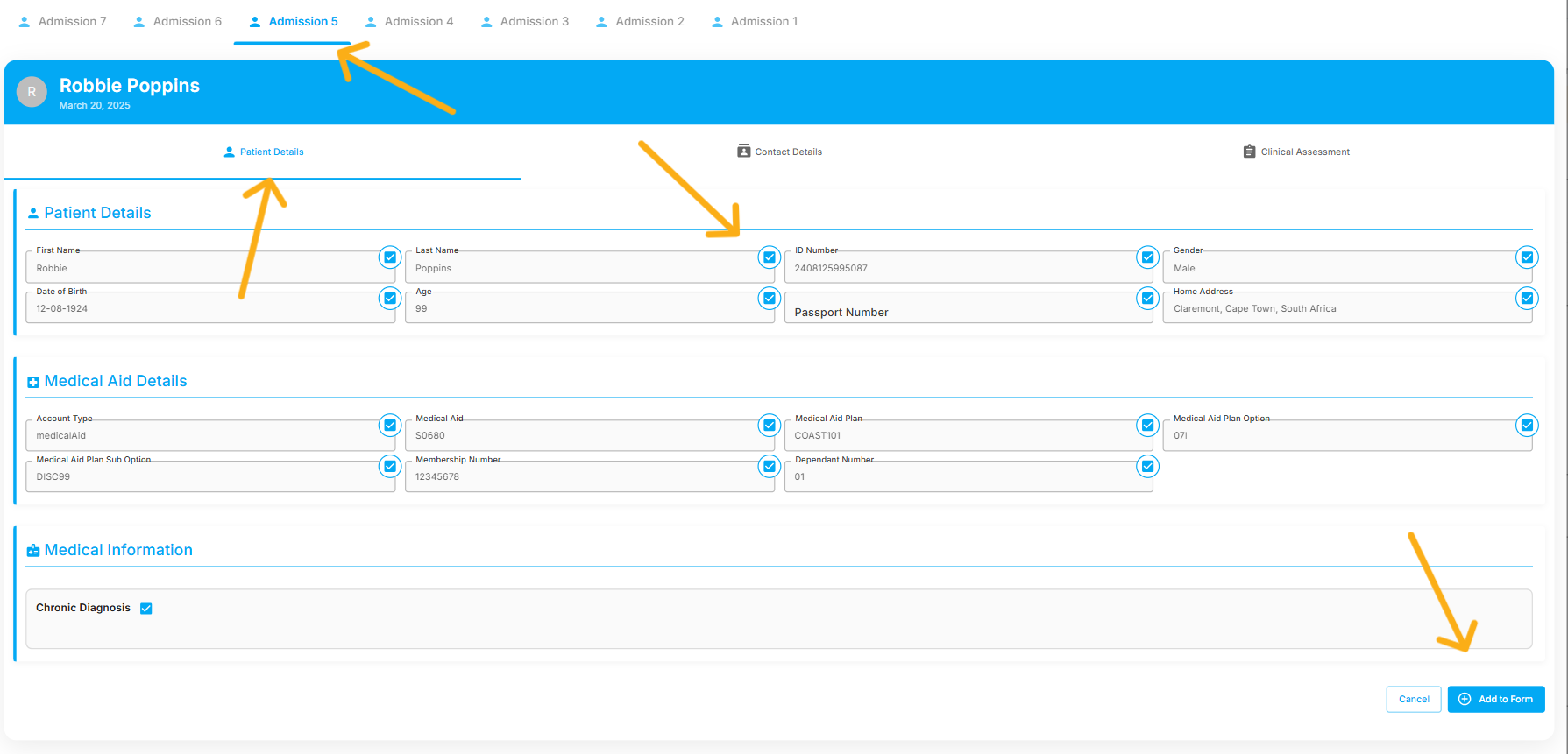Click the person icon beside Admission 7
Screen dimensions: 1568x754
pos(25,22)
